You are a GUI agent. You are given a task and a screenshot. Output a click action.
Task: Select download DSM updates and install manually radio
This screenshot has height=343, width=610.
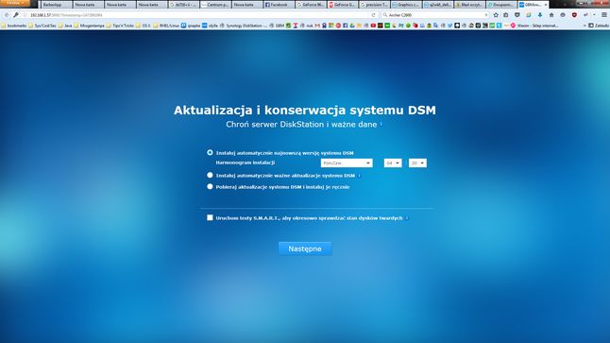tap(210, 186)
